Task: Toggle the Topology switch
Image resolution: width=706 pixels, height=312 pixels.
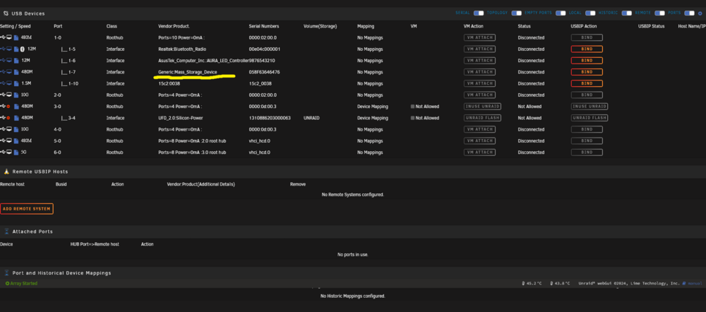Action: click(x=517, y=13)
